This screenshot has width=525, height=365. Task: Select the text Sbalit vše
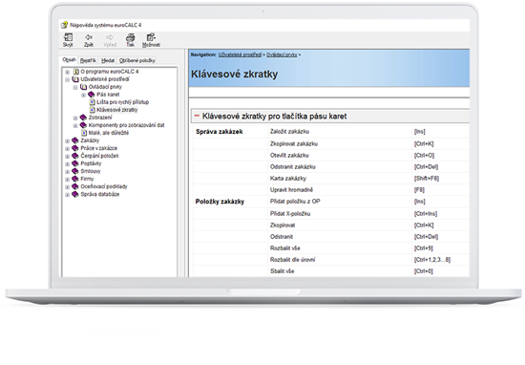282,271
